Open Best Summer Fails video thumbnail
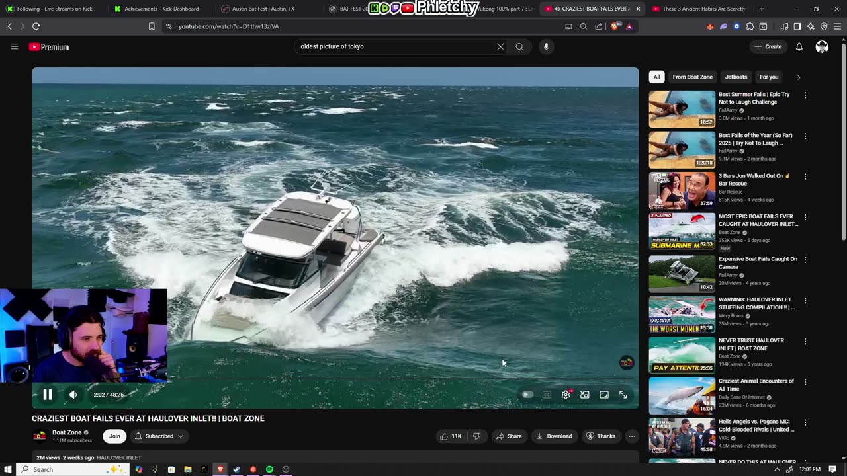The height and width of the screenshot is (476, 847). tap(682, 109)
